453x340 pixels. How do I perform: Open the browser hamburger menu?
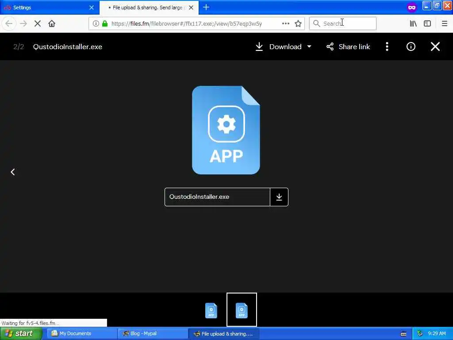(x=444, y=23)
